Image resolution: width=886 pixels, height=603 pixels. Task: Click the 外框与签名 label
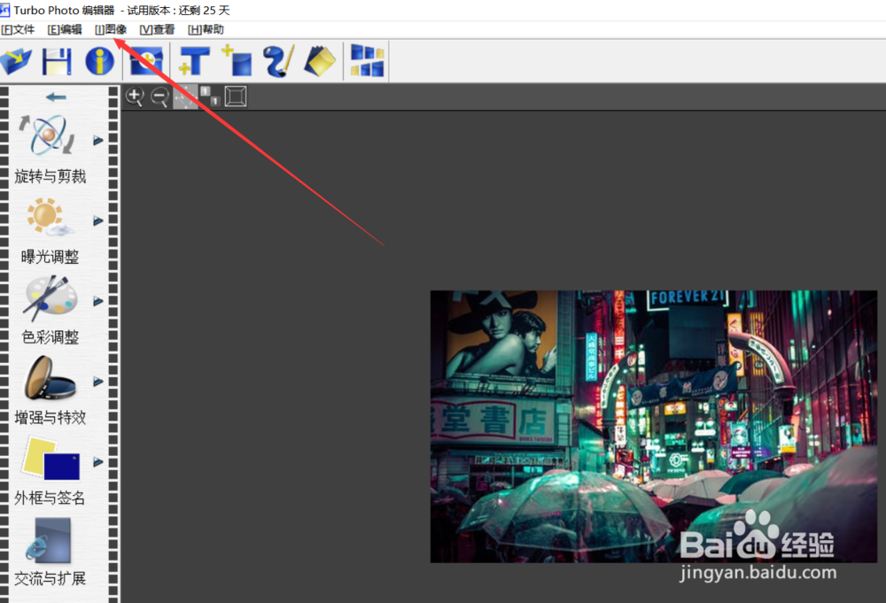[x=50, y=498]
